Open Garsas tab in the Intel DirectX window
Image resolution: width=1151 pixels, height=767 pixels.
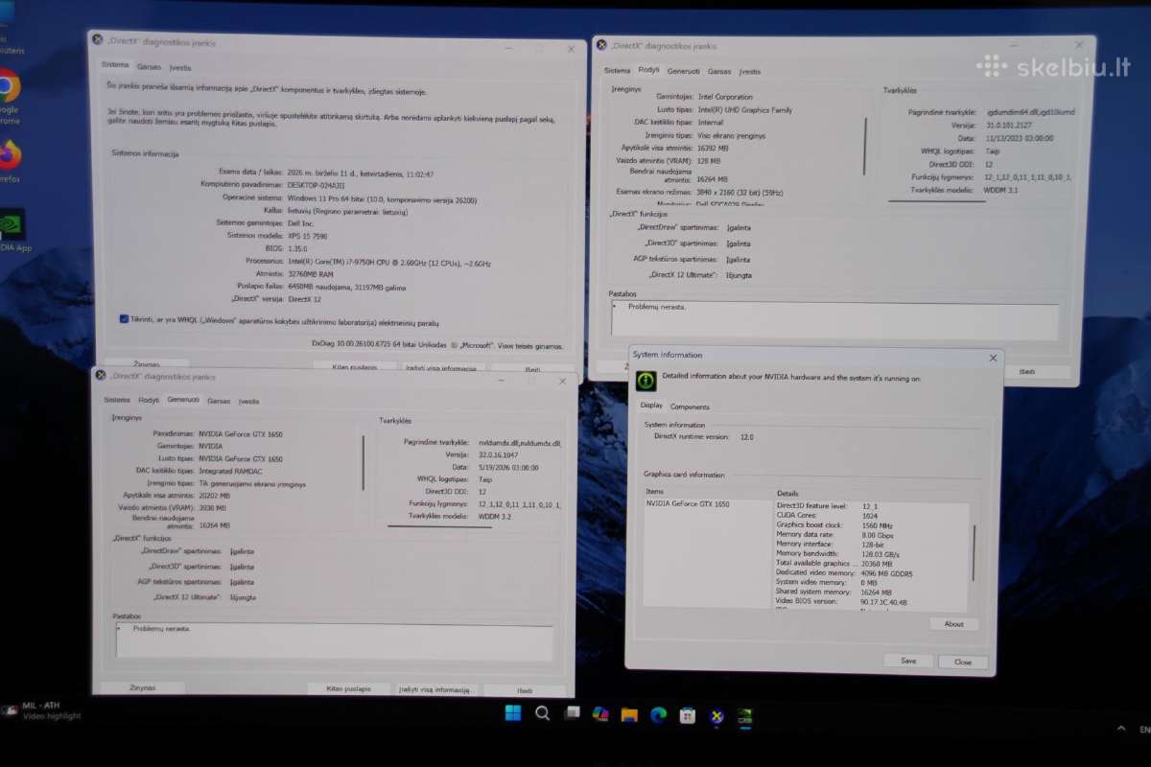pyautogui.click(x=719, y=71)
